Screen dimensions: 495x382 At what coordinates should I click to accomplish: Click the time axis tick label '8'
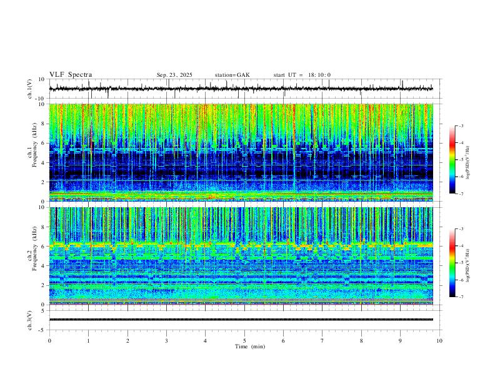361,341
